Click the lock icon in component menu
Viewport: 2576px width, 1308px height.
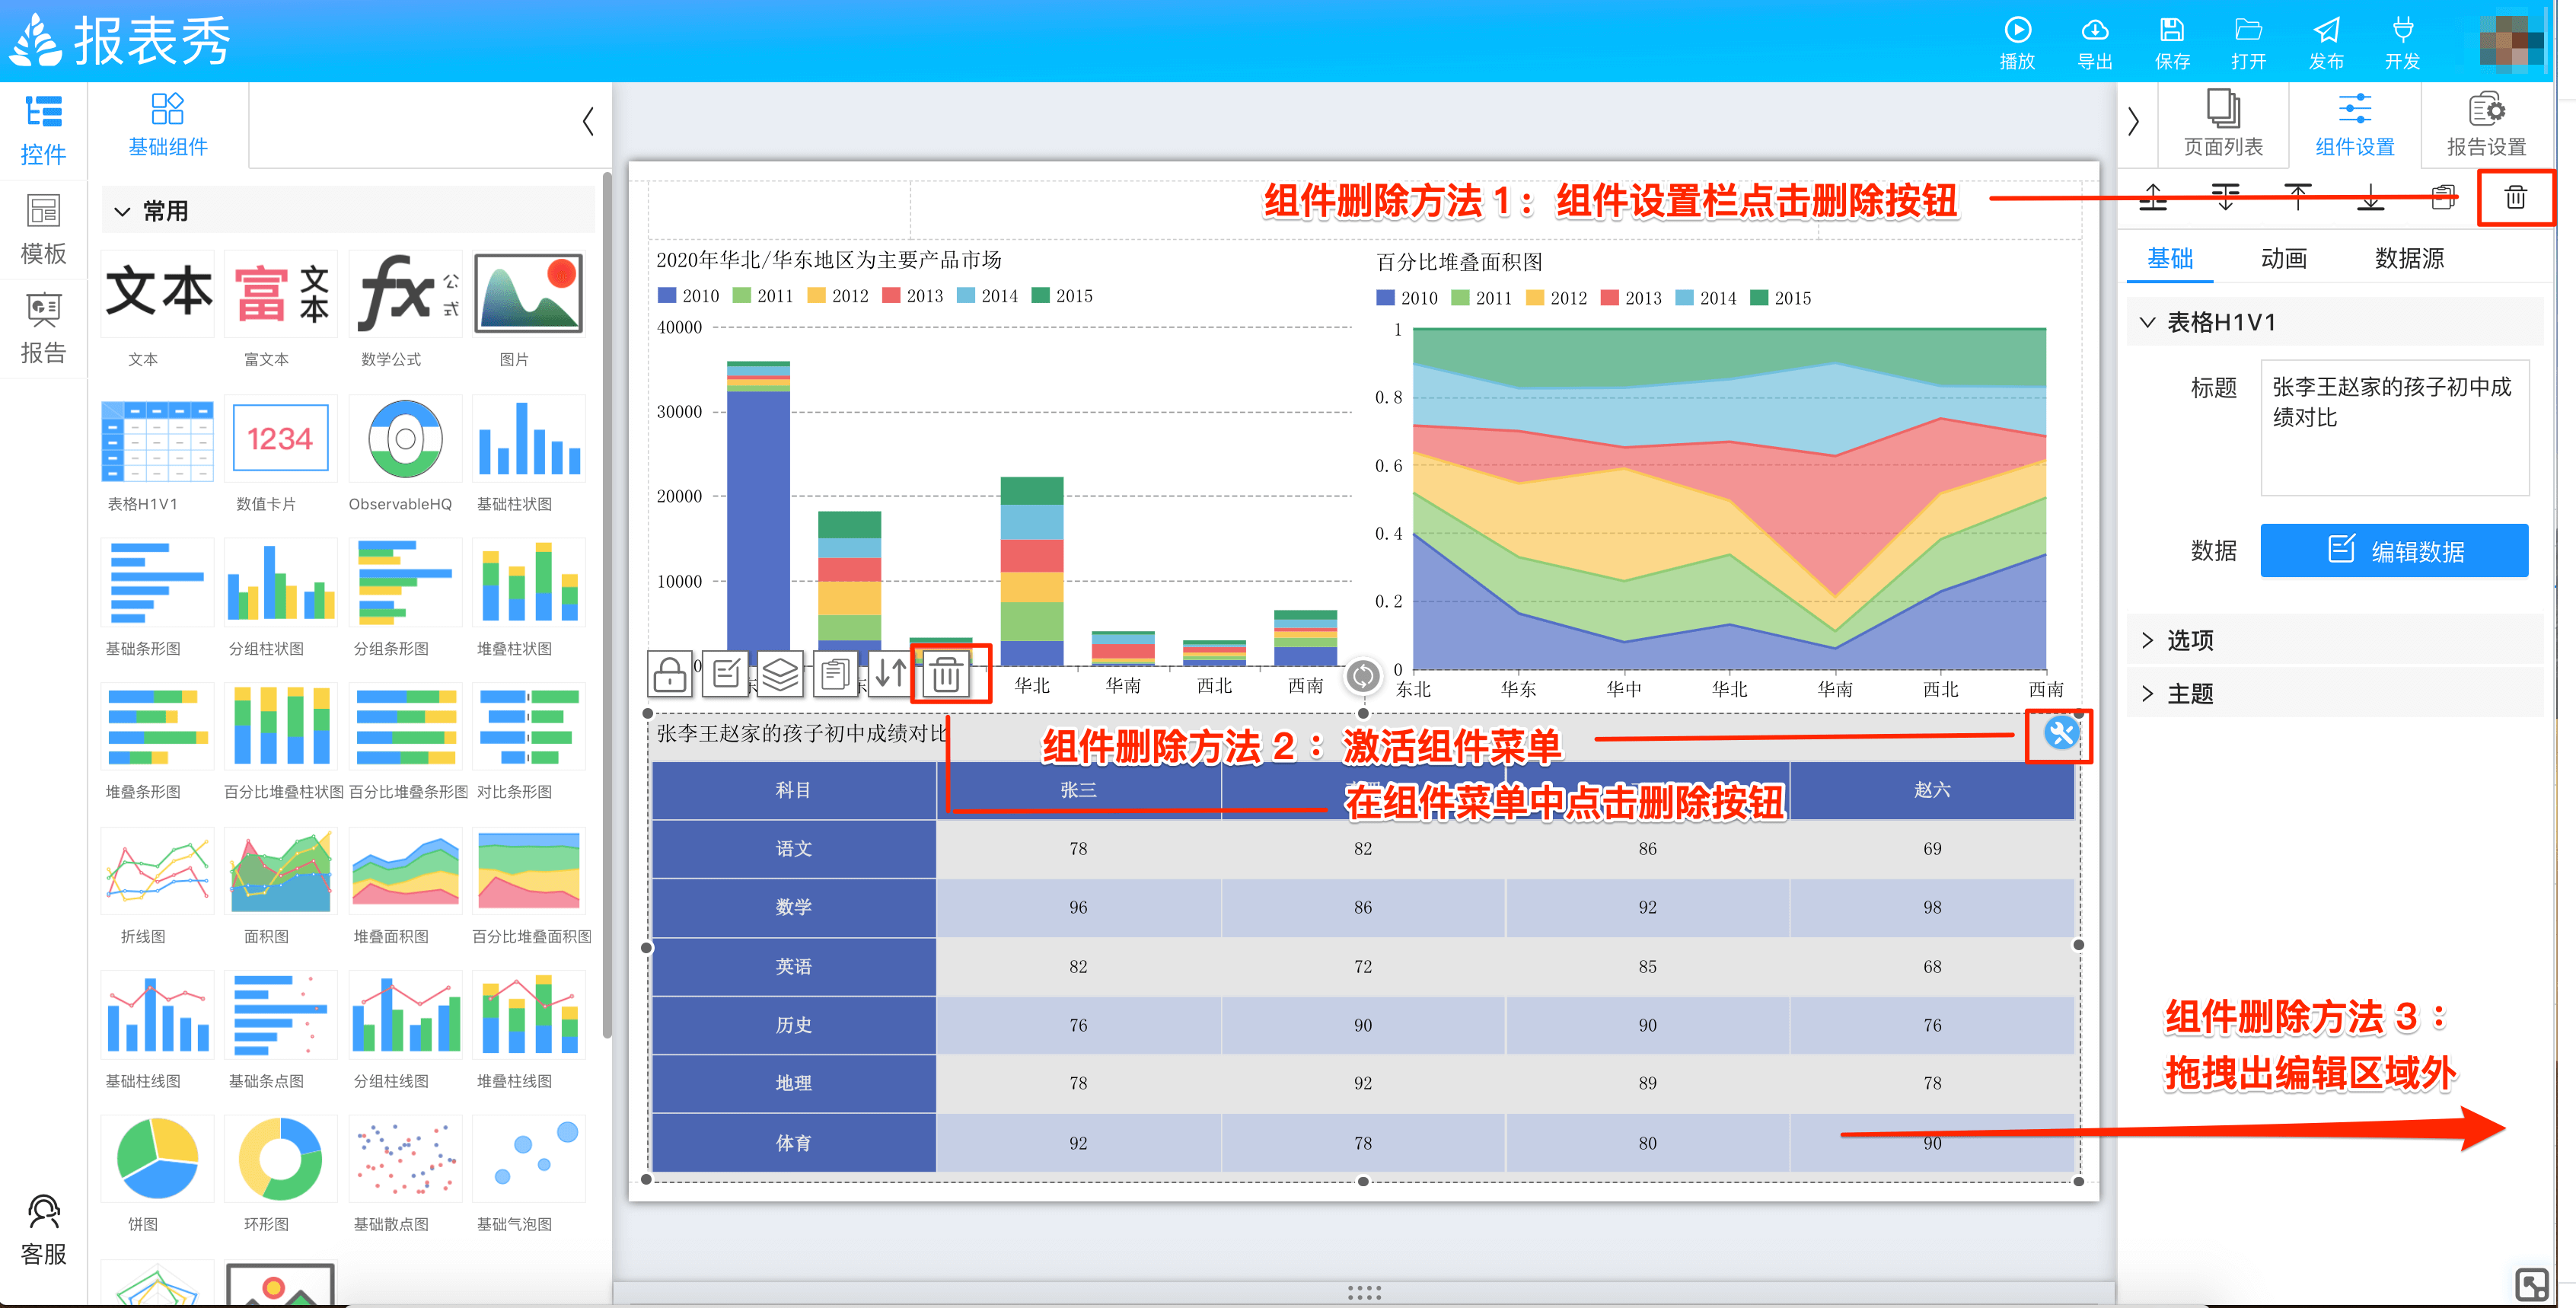[x=669, y=674]
